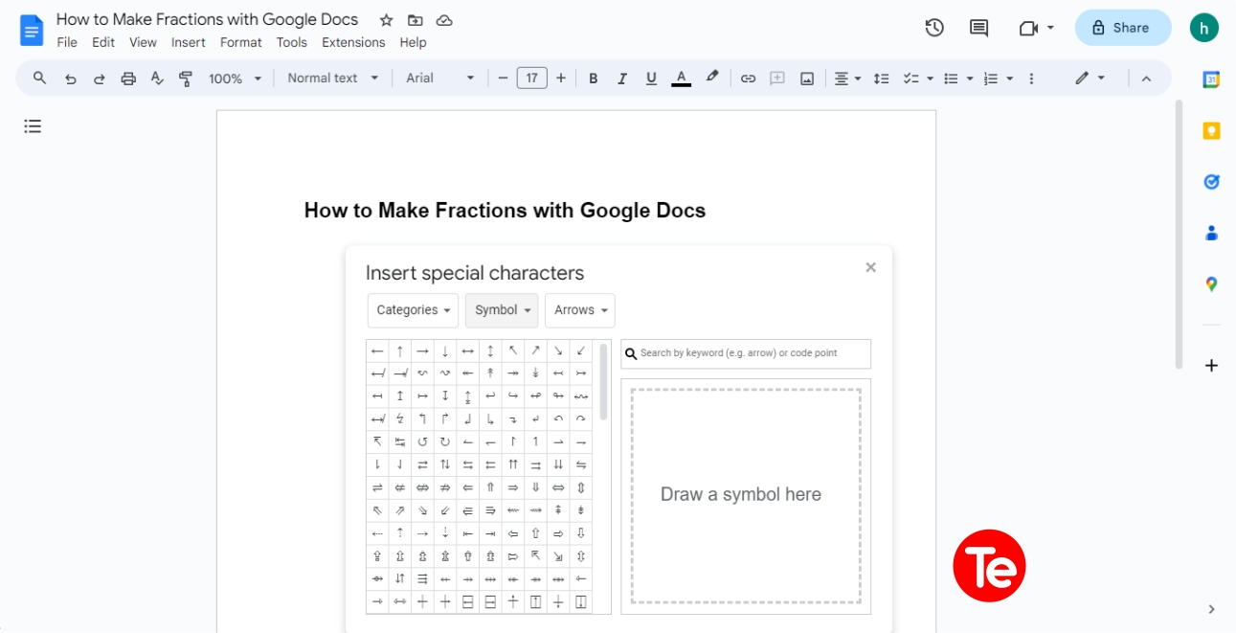Screen dimensions: 1236x633
Task: Open the editing mode pencil dropdown
Action: coord(1090,79)
